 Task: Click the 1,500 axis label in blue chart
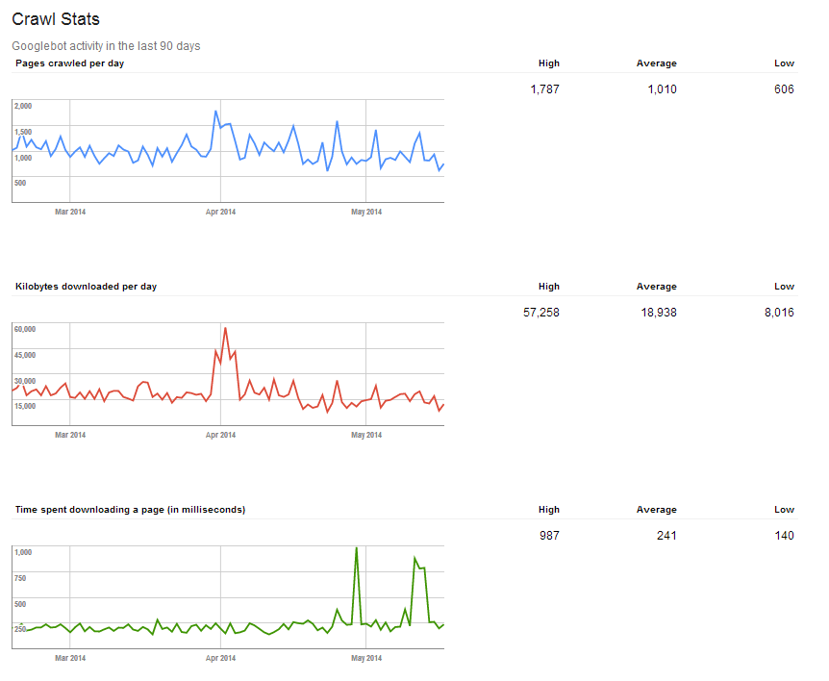pos(23,132)
